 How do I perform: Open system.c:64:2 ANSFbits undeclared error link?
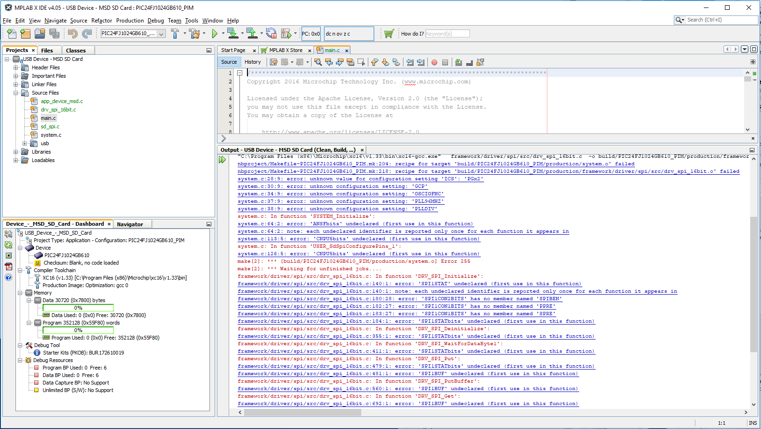pyautogui.click(x=356, y=224)
